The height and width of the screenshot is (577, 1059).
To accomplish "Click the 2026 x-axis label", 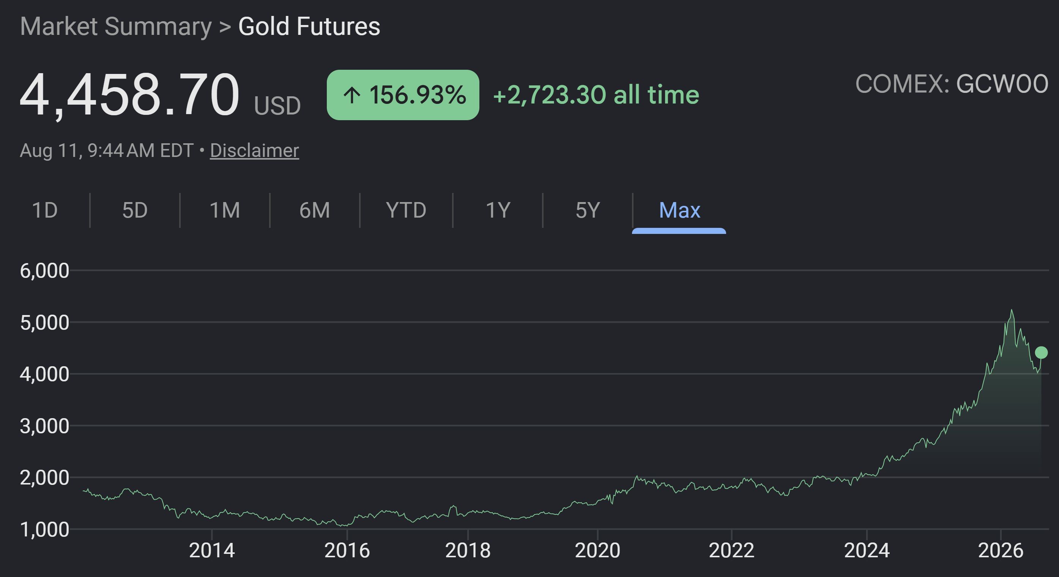I will pyautogui.click(x=1001, y=550).
